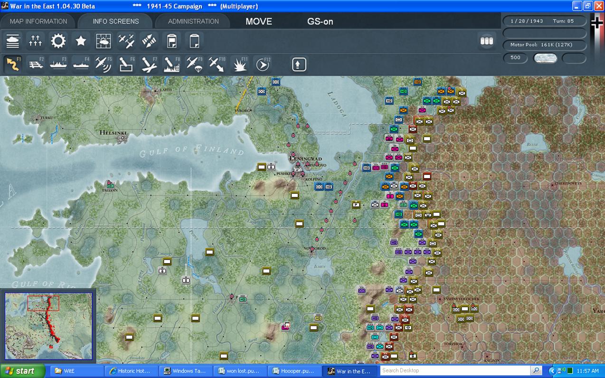Focus the Search Desktop field

455,370
